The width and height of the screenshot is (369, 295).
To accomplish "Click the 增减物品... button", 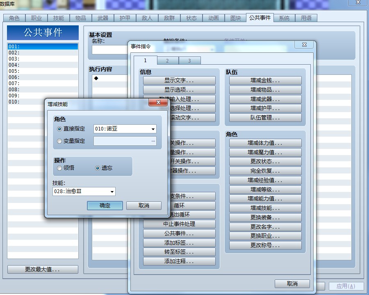I will pos(265,90).
